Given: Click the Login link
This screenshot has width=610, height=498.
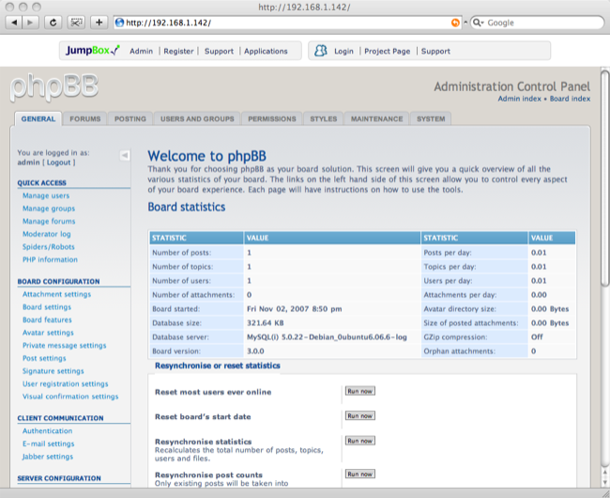Looking at the screenshot, I should coord(343,51).
